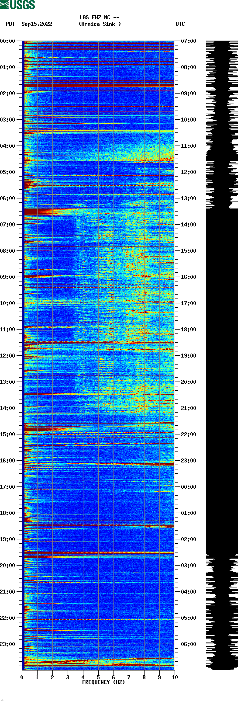Click frequency axis tick label 8
The width and height of the screenshot is (241, 705).
point(144,677)
